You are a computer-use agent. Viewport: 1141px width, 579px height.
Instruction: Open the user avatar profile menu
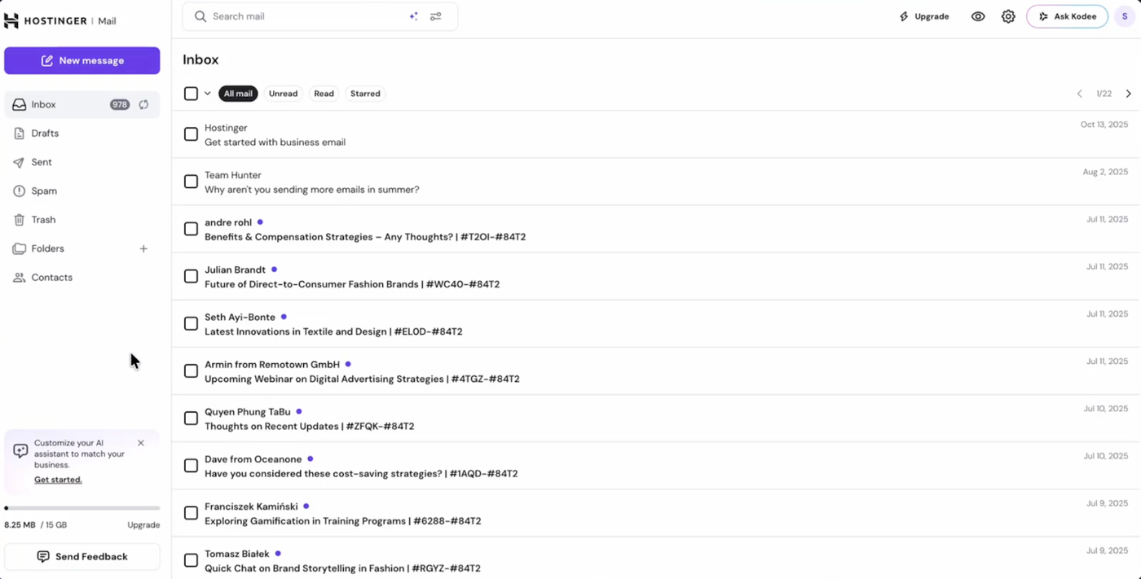1125,16
